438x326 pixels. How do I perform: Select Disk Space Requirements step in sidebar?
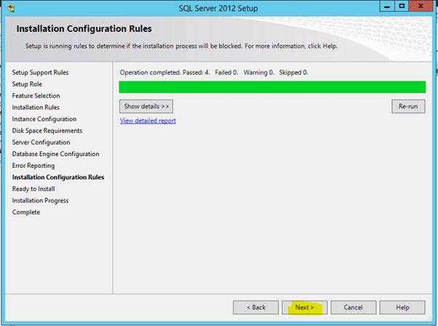coord(47,131)
